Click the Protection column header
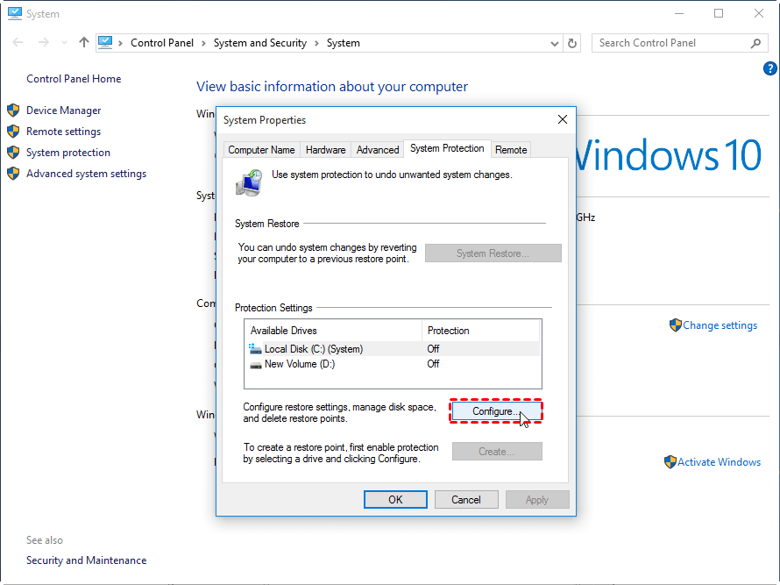 [x=481, y=331]
